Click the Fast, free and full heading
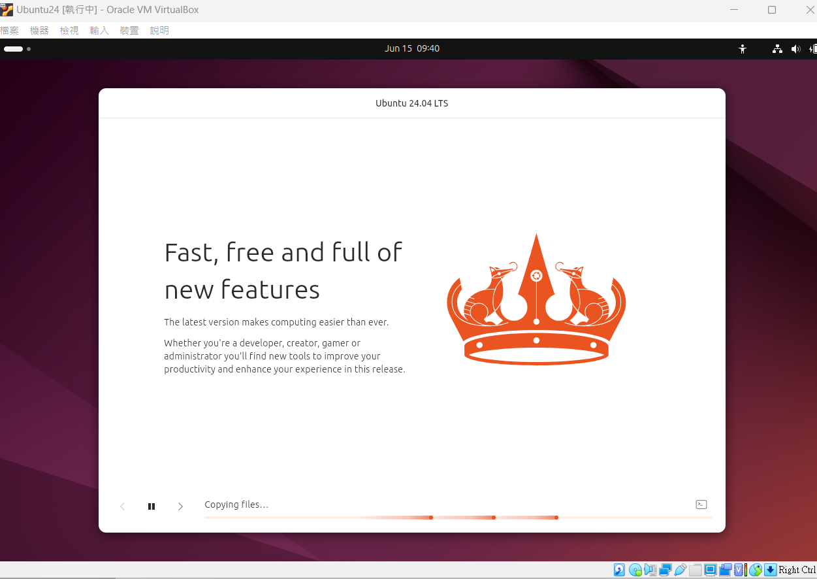 [283, 271]
